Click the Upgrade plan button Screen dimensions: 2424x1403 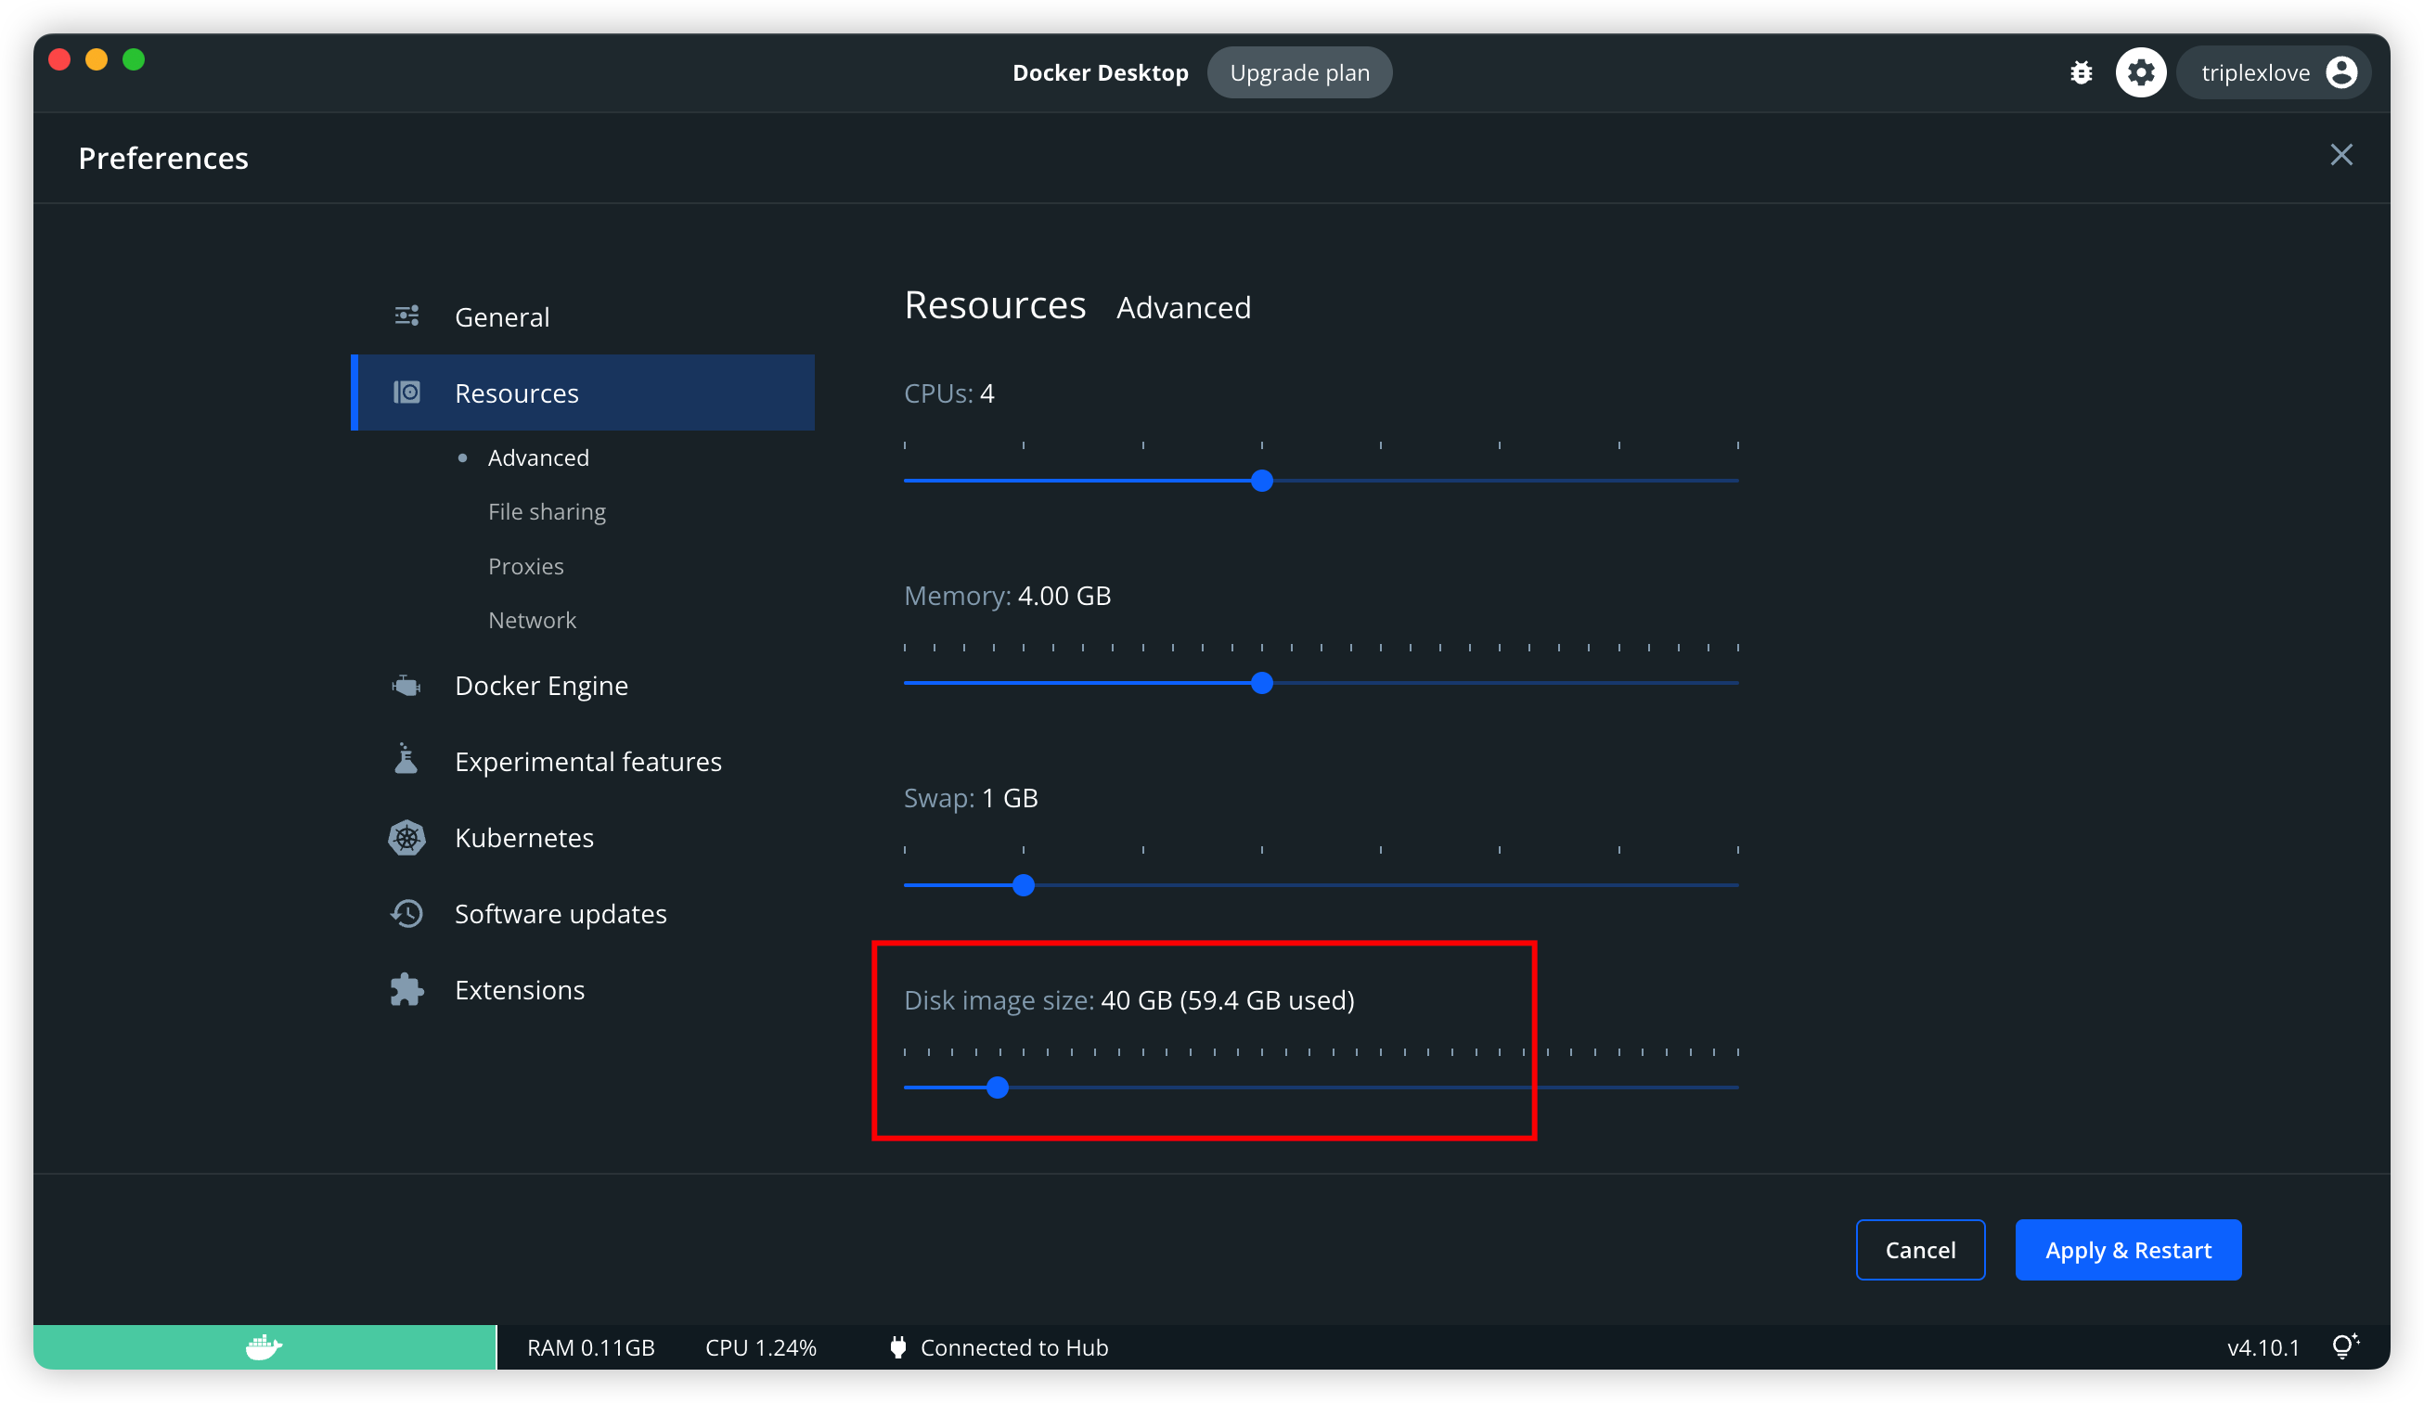[1299, 73]
